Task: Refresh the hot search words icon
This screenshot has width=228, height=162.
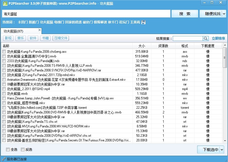Action: coord(143,22)
